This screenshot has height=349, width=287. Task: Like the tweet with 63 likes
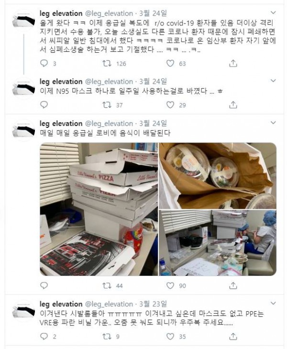170,64
